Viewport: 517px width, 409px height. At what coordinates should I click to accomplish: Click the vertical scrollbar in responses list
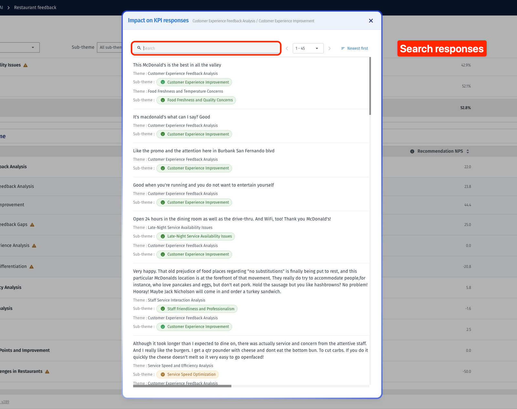pos(370,86)
